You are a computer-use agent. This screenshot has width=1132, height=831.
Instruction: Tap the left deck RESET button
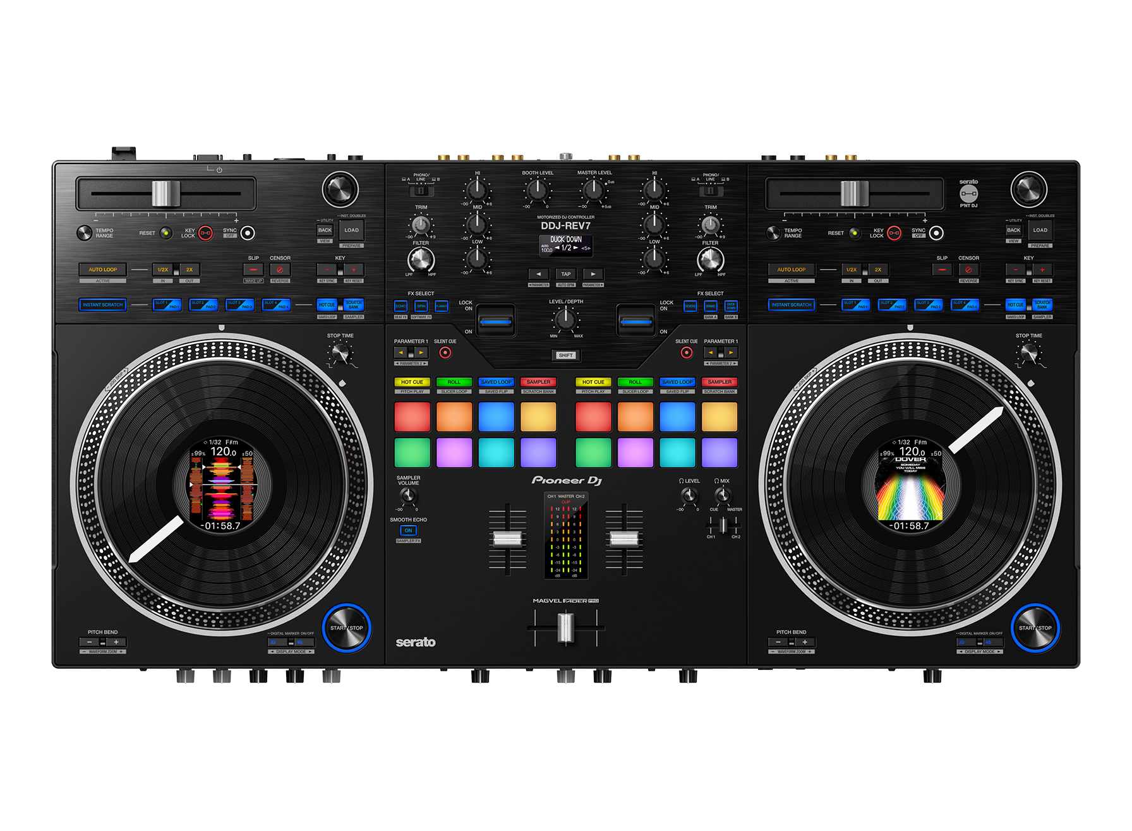click(166, 233)
